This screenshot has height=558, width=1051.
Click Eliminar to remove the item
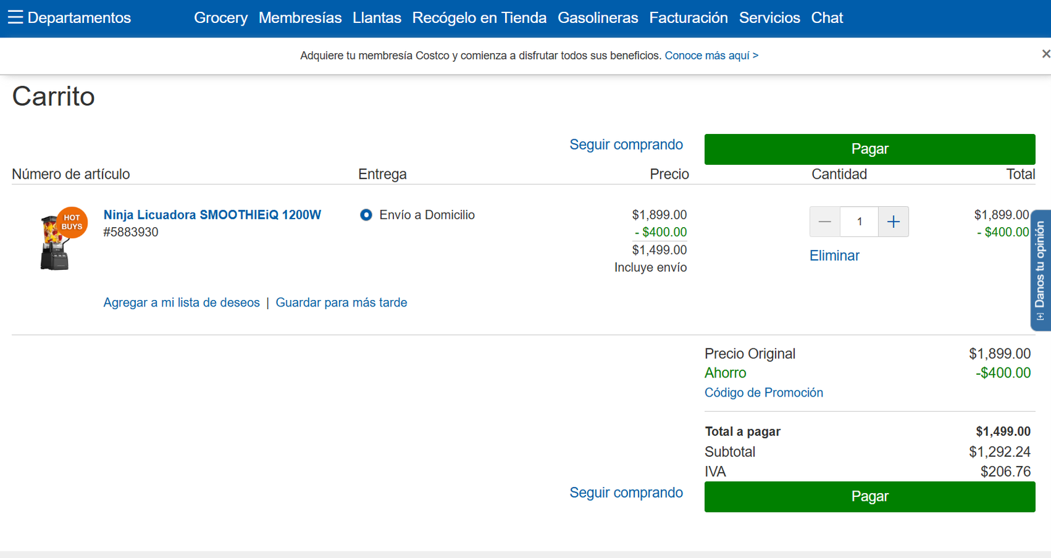[x=834, y=255]
